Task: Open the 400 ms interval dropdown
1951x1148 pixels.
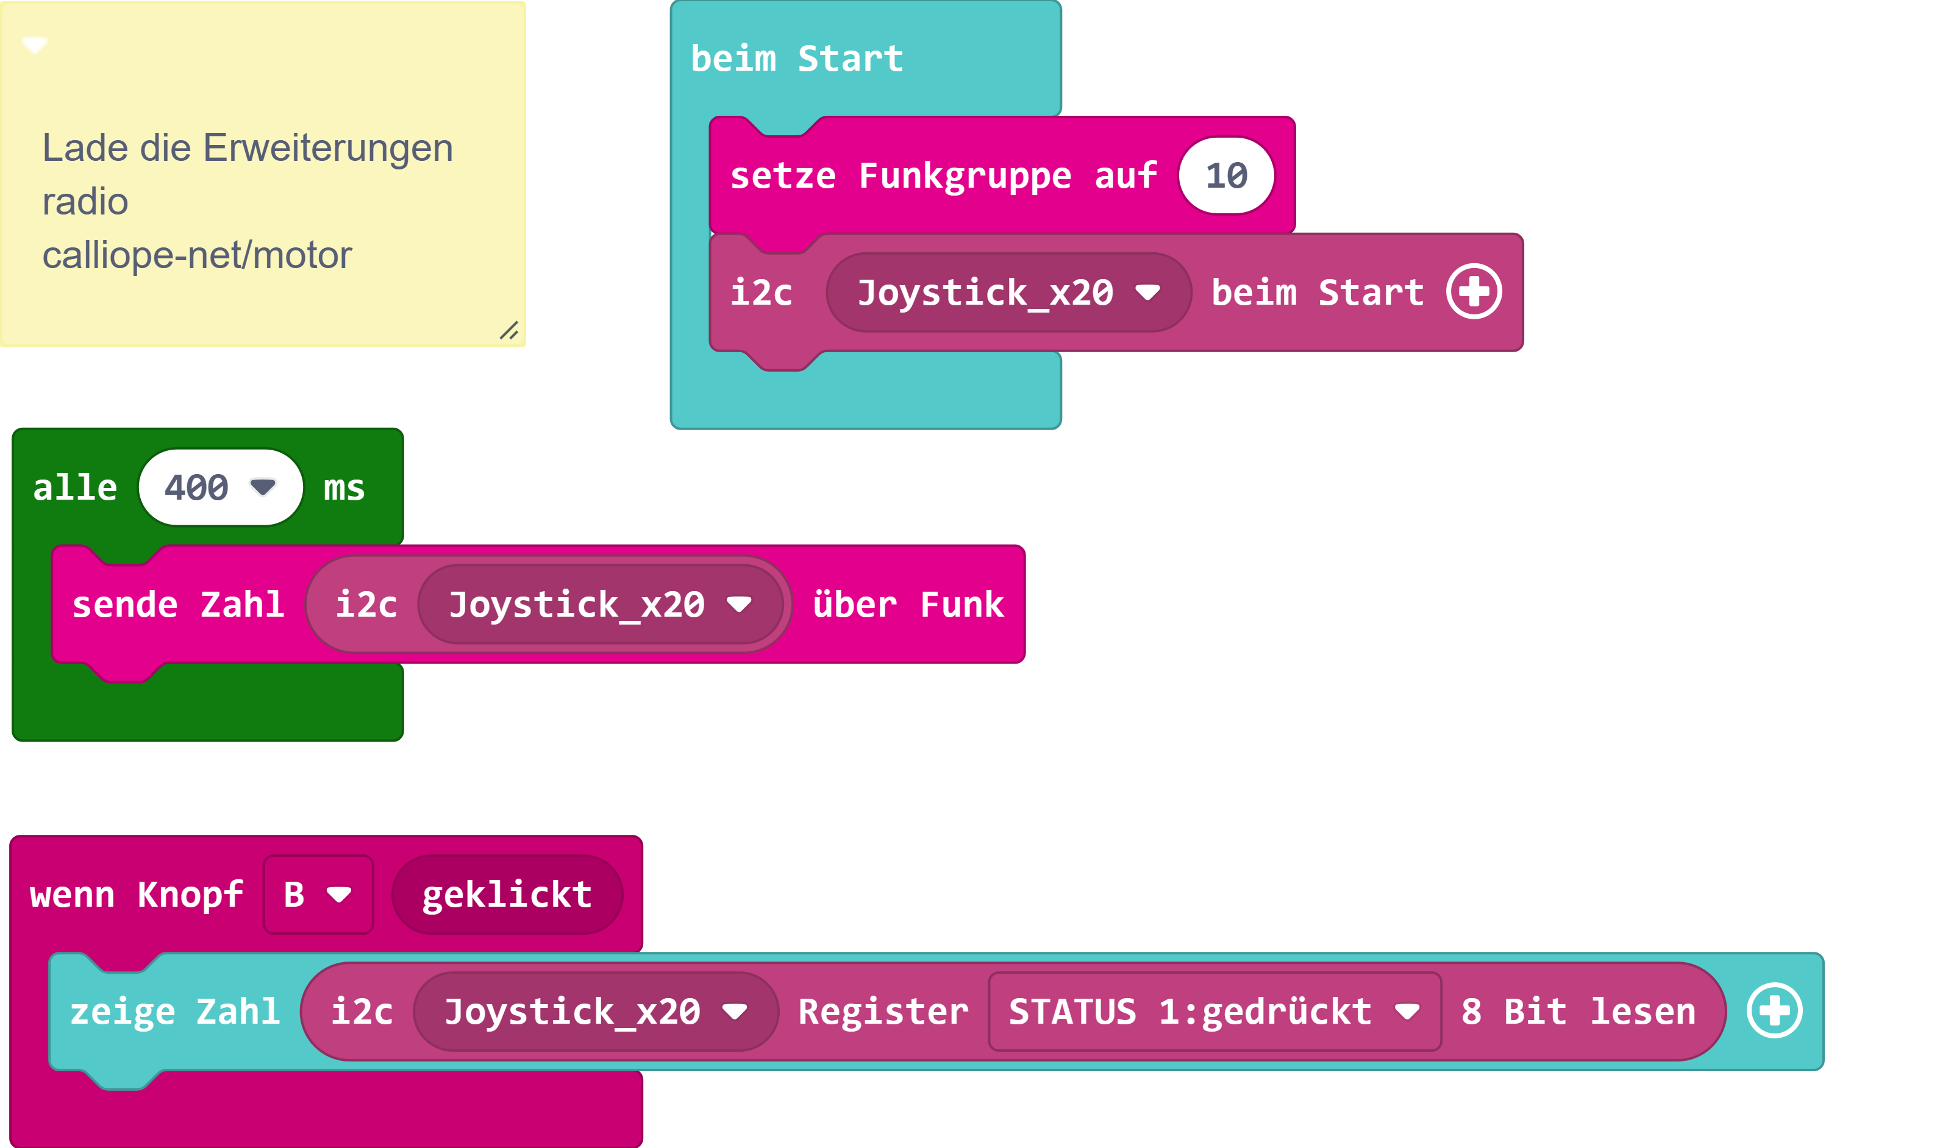Action: pyautogui.click(x=220, y=487)
